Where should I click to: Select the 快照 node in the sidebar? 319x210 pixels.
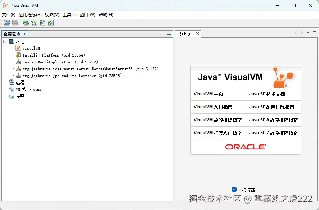click(20, 96)
